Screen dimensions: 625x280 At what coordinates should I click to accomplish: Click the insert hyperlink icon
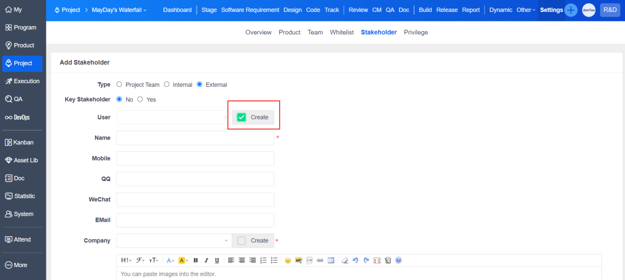320,260
